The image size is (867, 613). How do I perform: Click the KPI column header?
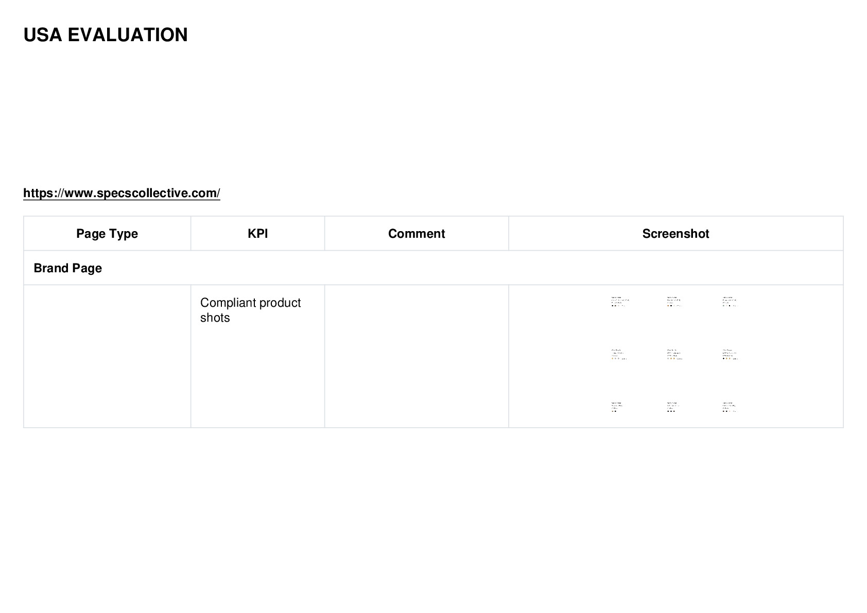(257, 234)
